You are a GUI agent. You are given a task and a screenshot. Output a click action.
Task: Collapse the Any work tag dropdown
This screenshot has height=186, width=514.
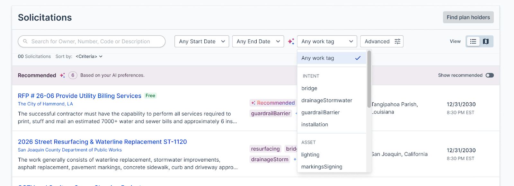coord(327,41)
